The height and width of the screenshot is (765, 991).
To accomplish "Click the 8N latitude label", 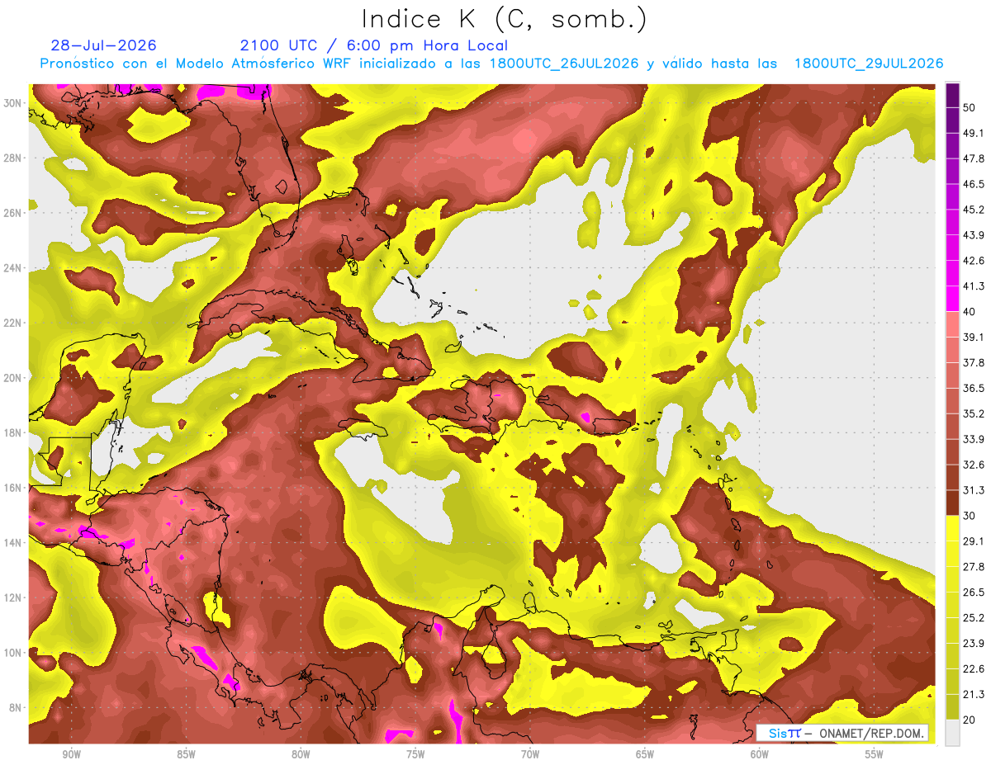I will pyautogui.click(x=17, y=708).
